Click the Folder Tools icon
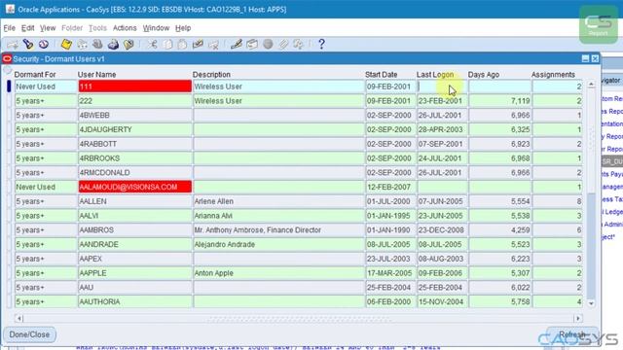 299,44
